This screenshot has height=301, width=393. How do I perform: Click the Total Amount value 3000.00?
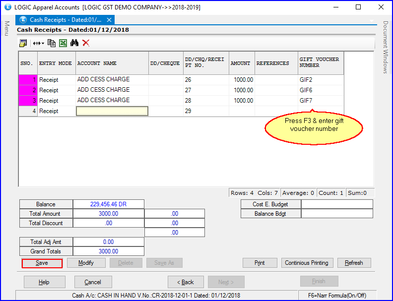[x=109, y=214]
